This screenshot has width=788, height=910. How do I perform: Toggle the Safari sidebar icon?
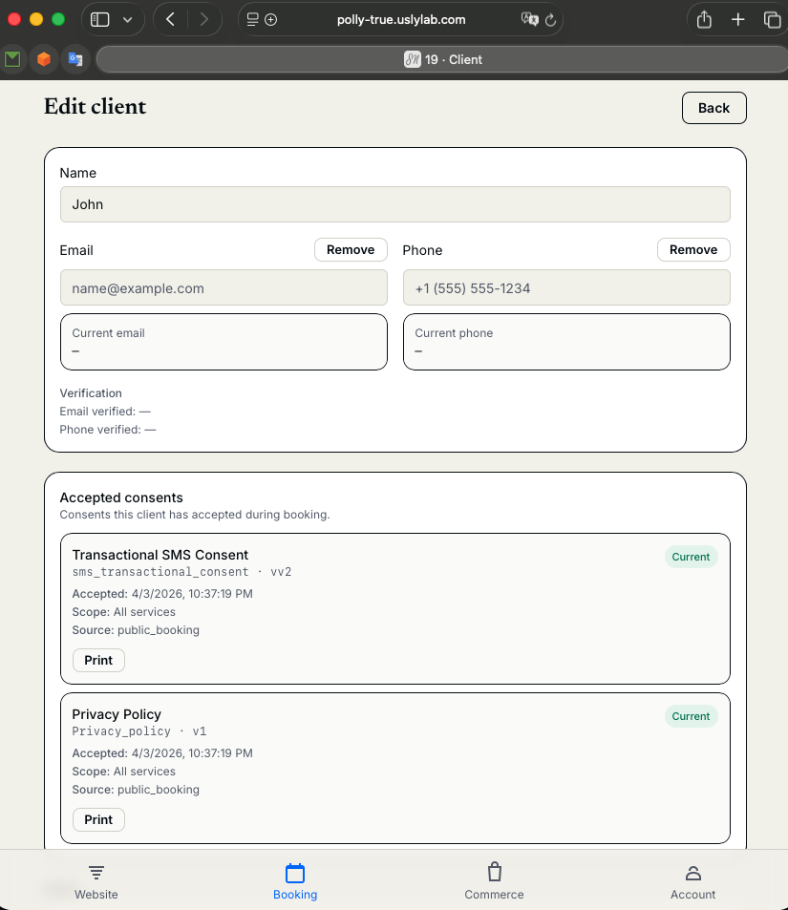click(x=100, y=19)
